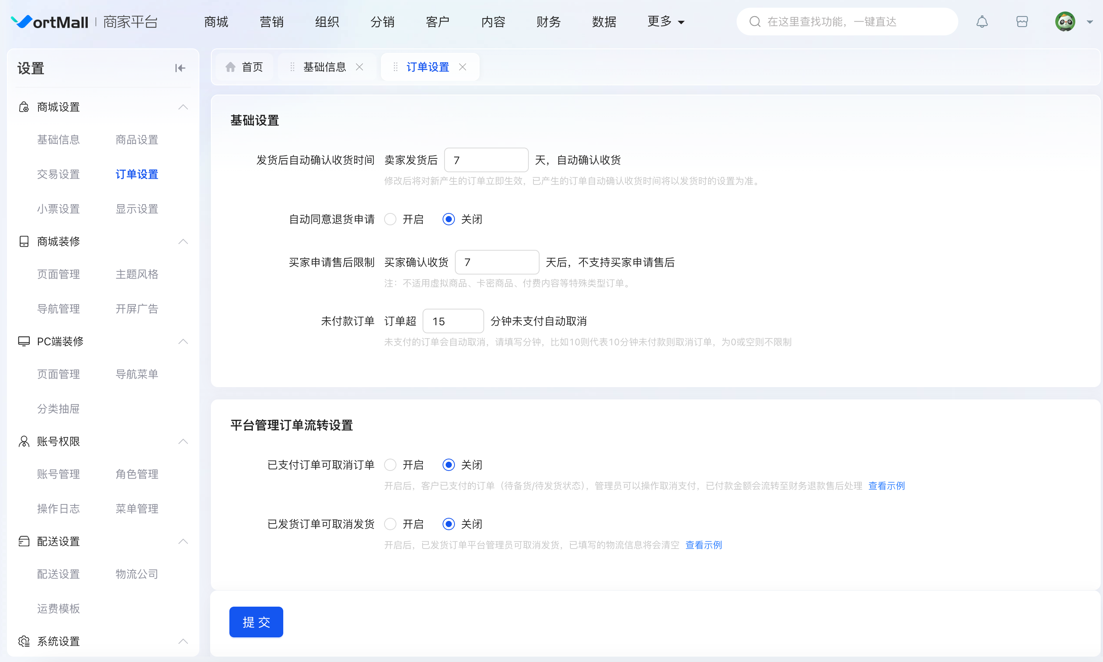The width and height of the screenshot is (1103, 662).
Task: Collapse the 商城设置 sidebar section
Action: click(x=183, y=107)
